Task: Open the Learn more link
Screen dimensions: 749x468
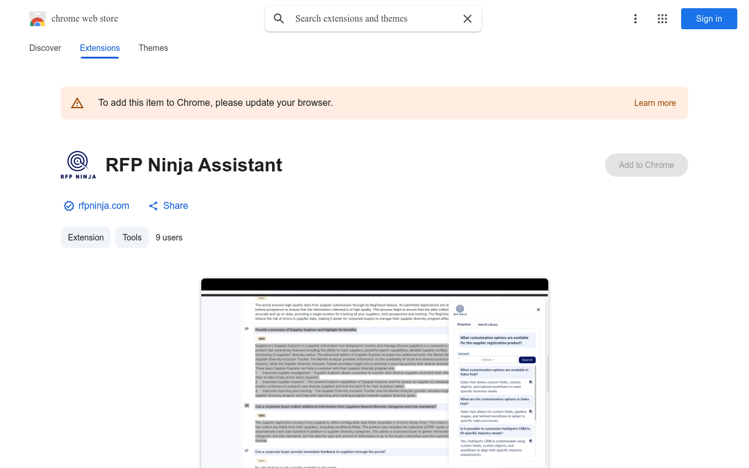Action: (x=655, y=103)
